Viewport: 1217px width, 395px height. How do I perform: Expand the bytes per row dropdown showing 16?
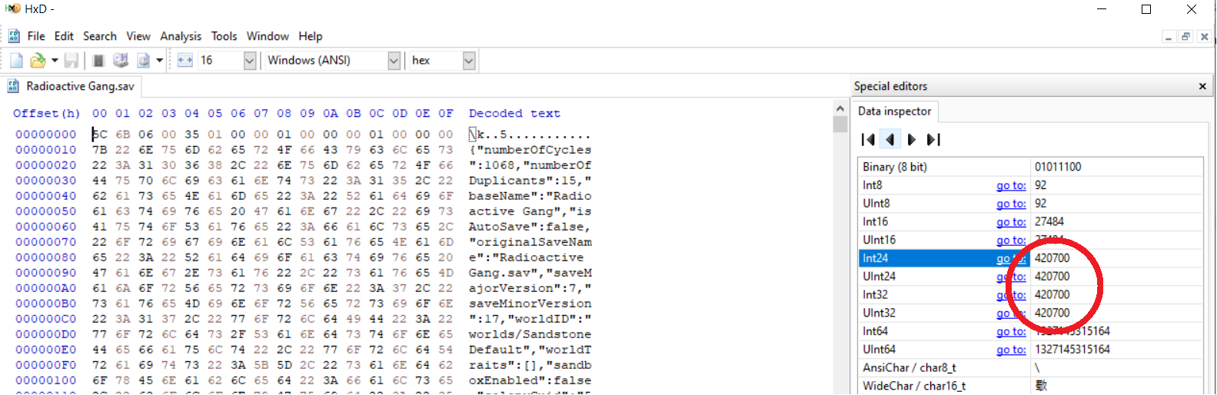click(249, 60)
